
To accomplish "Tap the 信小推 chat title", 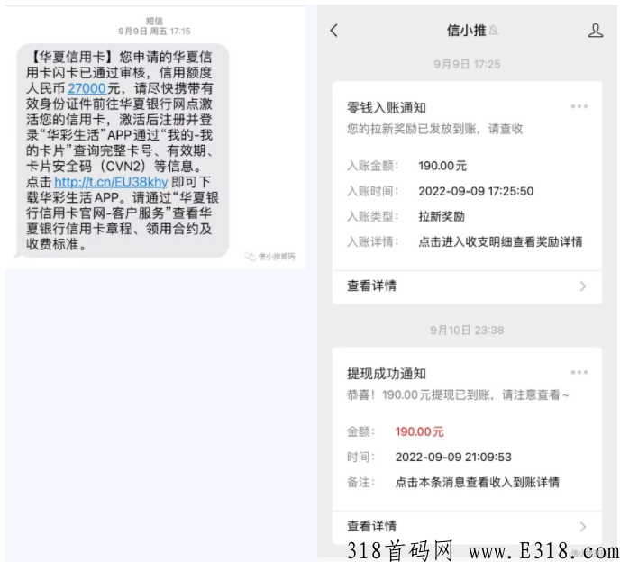I will click(466, 31).
